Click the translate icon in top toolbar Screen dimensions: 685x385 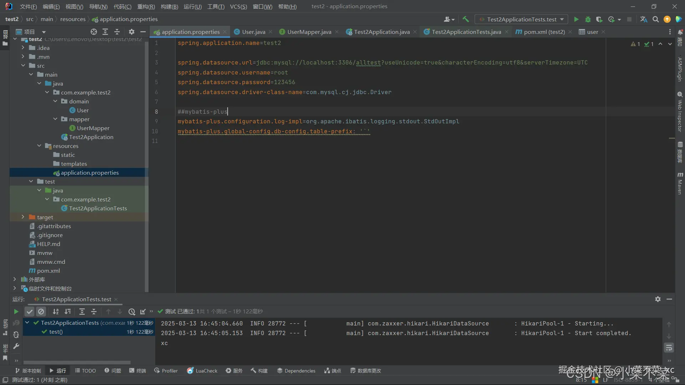pyautogui.click(x=644, y=19)
